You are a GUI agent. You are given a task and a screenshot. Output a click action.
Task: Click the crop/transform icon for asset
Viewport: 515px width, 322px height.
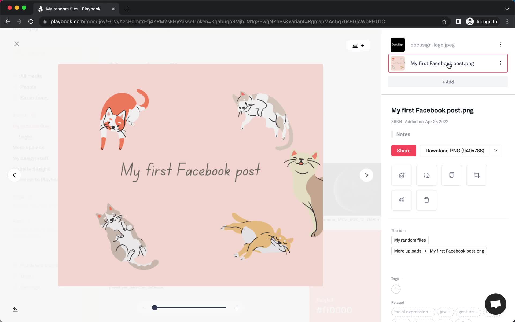(476, 175)
